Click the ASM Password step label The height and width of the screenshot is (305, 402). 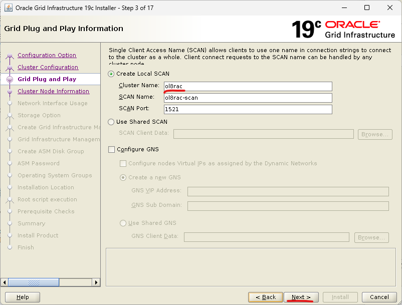39,163
